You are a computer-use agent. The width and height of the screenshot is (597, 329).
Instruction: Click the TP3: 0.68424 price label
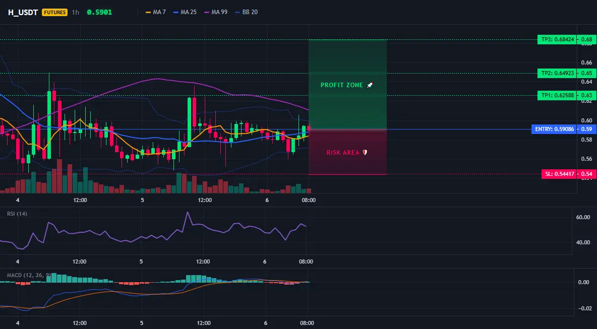click(557, 40)
